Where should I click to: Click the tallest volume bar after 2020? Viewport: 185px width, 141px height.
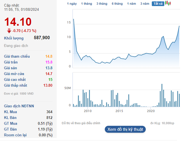click(162, 95)
